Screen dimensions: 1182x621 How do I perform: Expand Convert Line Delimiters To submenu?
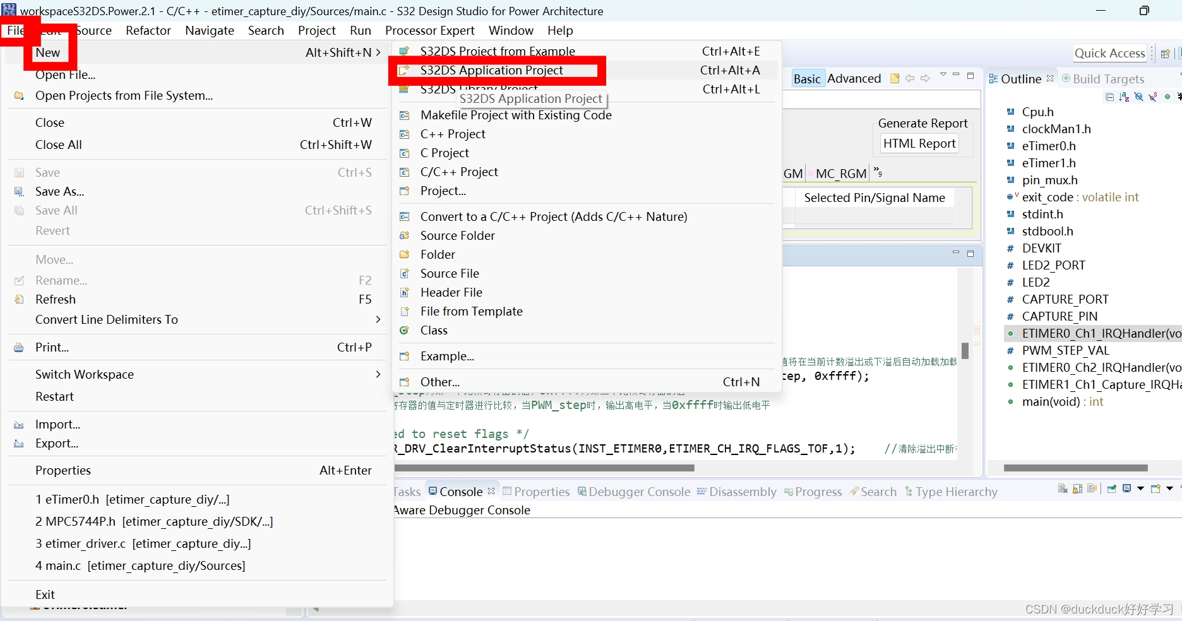pos(378,319)
